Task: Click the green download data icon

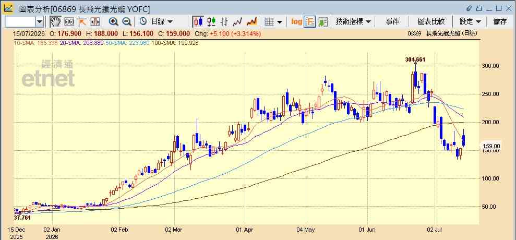Action: (x=323, y=22)
